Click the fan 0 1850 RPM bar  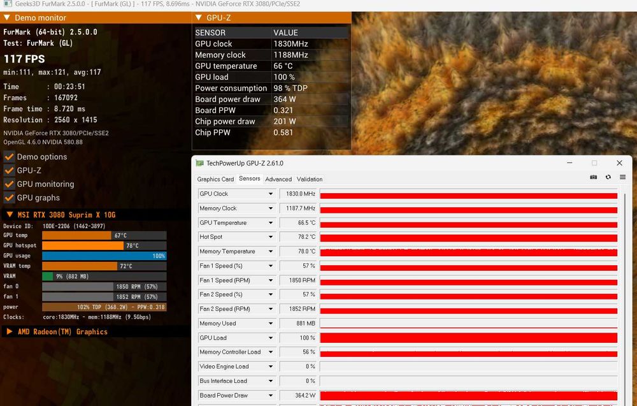104,287
